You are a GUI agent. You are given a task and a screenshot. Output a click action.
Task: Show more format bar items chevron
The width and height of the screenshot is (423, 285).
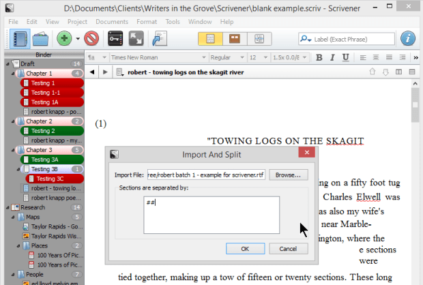pos(415,58)
